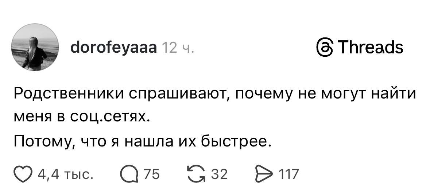Repost using the circular arrows icon

click(x=197, y=174)
